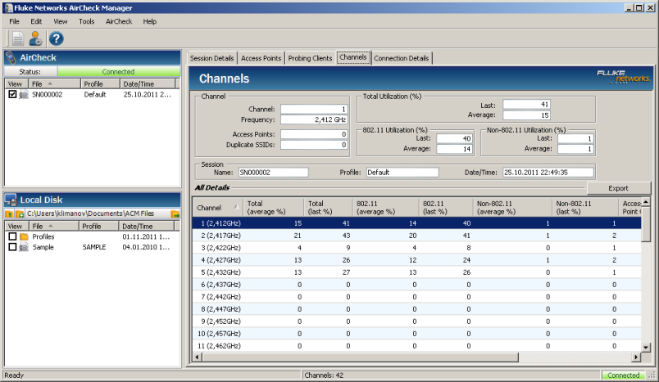Click the green Connected status bar indicator
This screenshot has width=659, height=382.
pyautogui.click(x=623, y=375)
